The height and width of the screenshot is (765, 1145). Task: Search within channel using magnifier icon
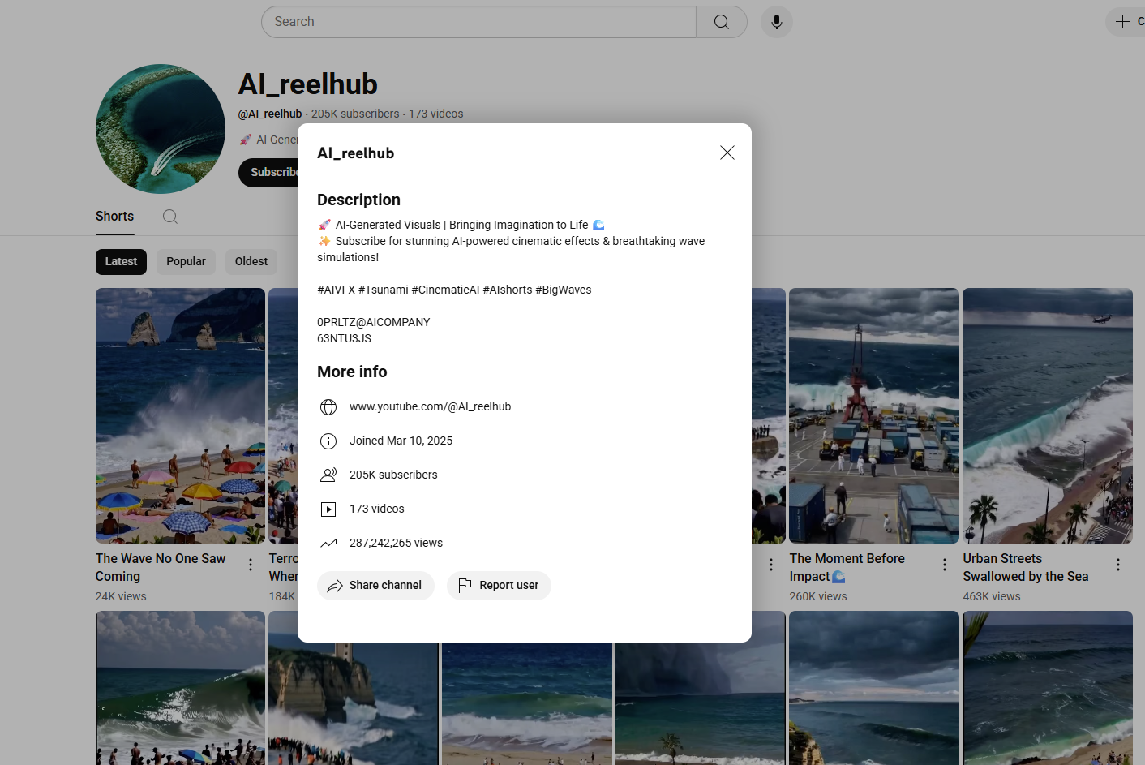coord(169,217)
